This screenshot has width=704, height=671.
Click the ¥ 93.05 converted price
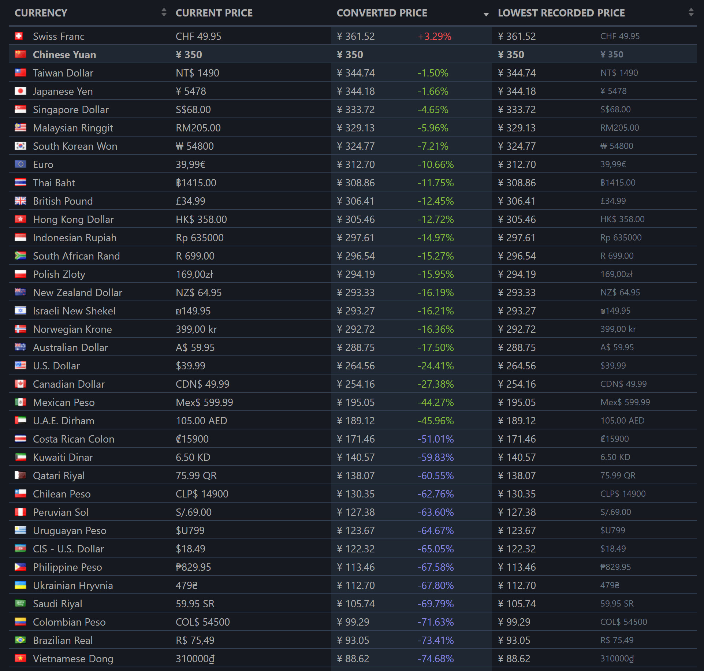pyautogui.click(x=353, y=640)
